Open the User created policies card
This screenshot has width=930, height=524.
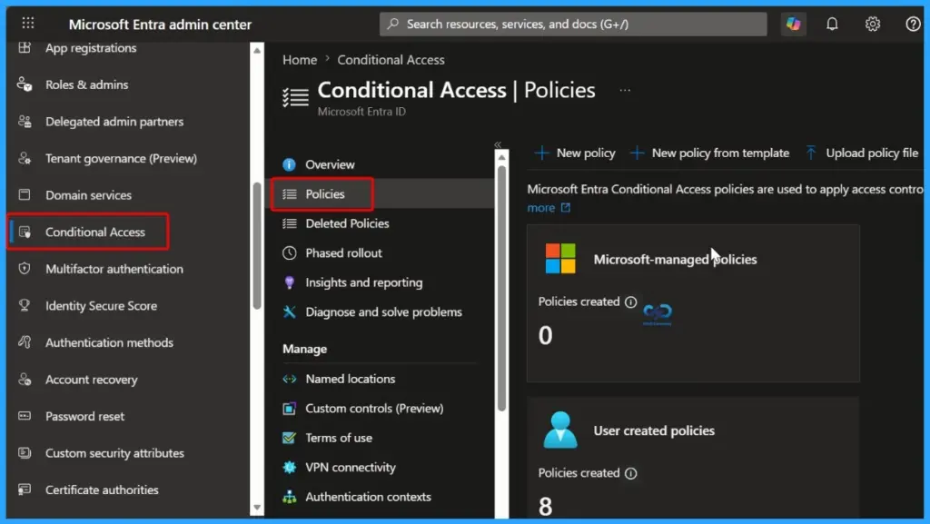693,458
